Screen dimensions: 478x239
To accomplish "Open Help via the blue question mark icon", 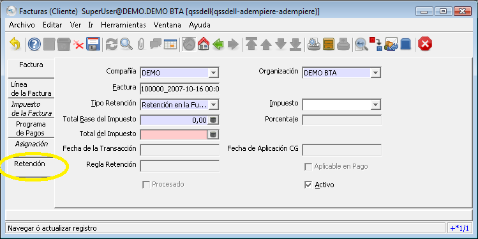I will tap(34, 45).
